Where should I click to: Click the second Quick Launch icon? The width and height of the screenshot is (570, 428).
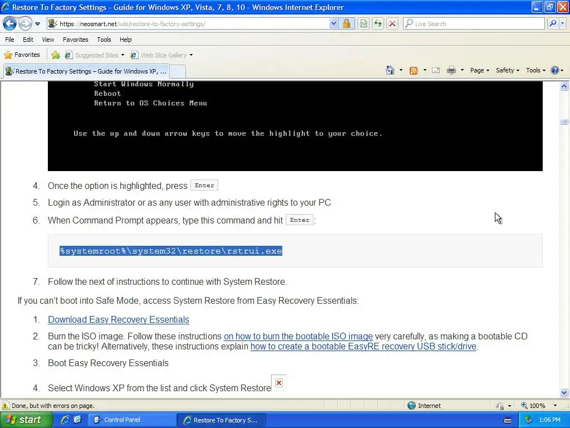77,420
